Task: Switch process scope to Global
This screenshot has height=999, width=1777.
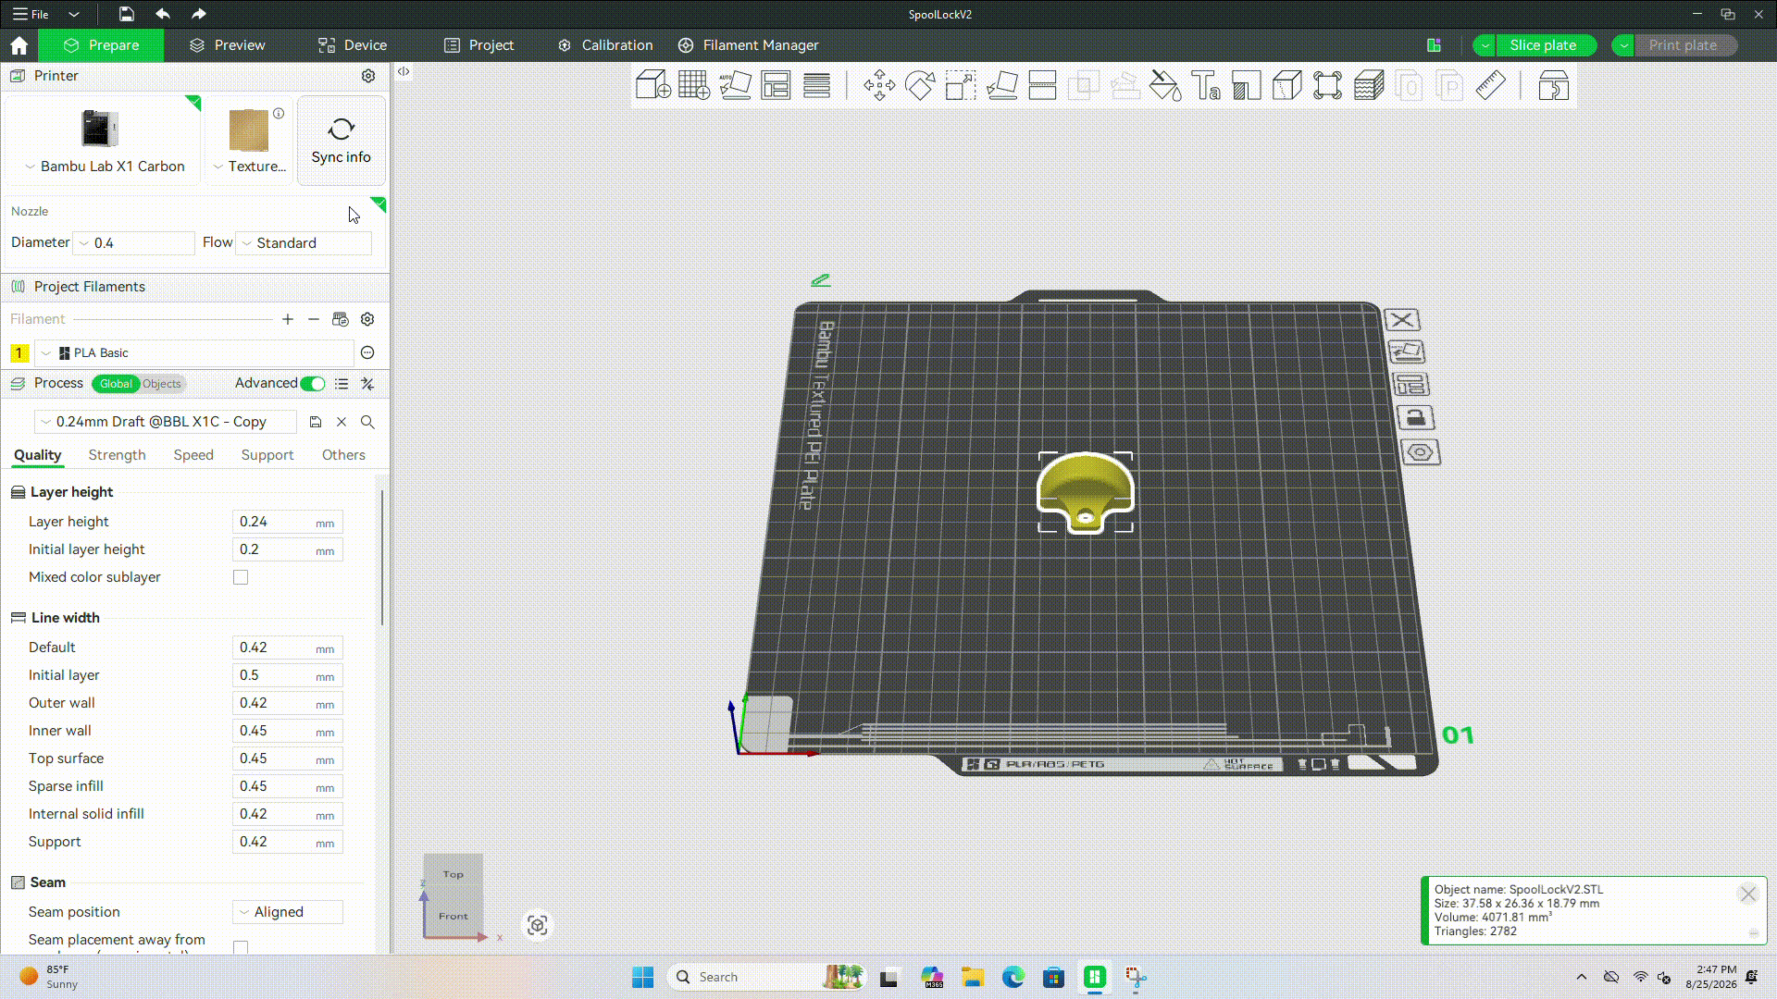Action: 116,384
